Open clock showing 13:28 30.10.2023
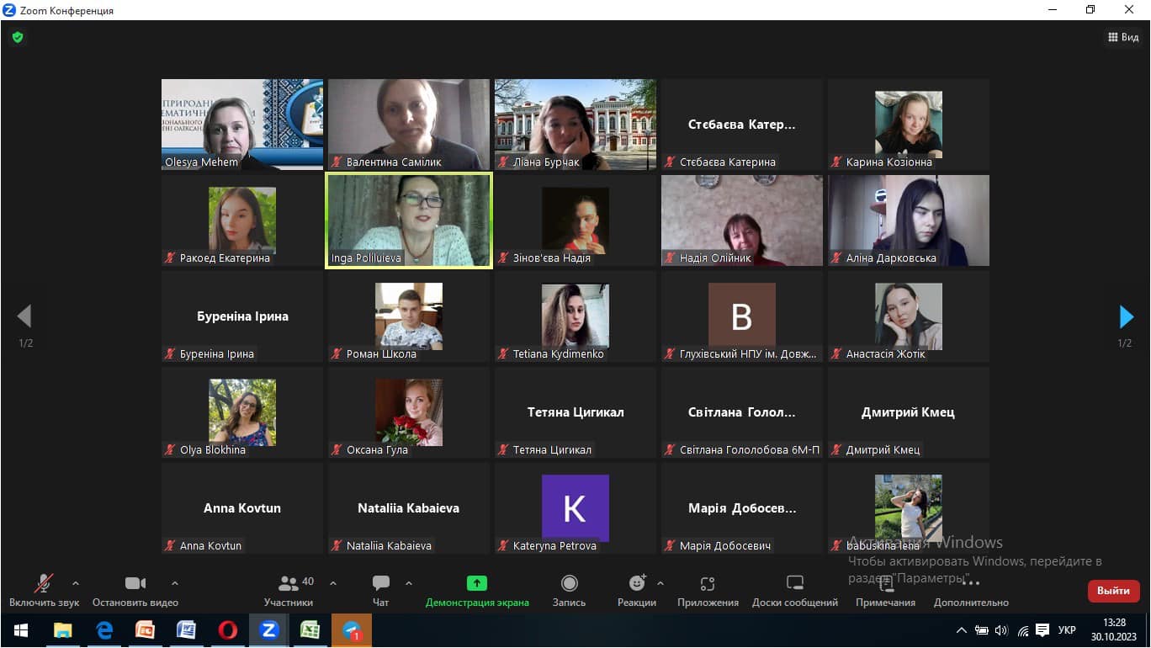Image resolution: width=1151 pixels, height=648 pixels. tap(1114, 630)
